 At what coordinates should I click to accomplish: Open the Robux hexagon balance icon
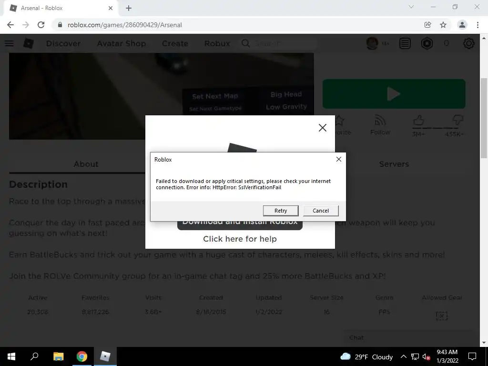coord(427,43)
